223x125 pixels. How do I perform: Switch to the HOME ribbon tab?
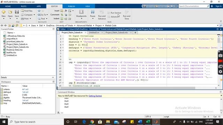(x=8, y=6)
